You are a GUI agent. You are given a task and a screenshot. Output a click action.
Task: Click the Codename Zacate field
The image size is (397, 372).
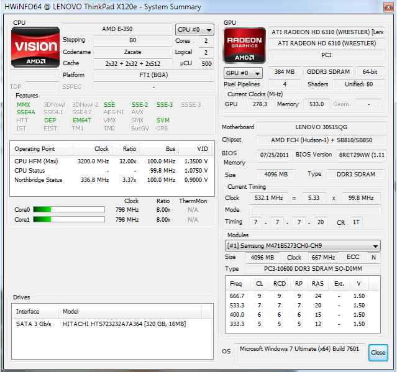click(133, 52)
